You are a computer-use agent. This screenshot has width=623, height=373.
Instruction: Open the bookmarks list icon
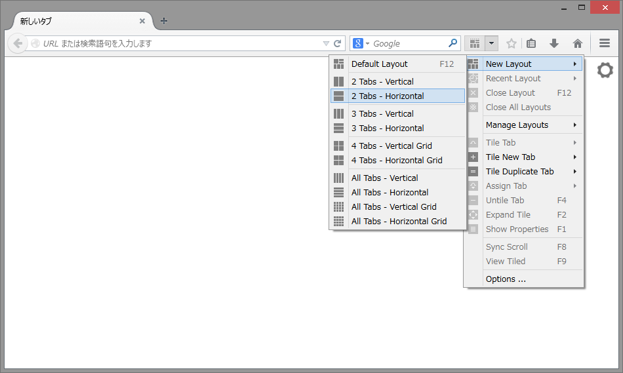coord(531,43)
